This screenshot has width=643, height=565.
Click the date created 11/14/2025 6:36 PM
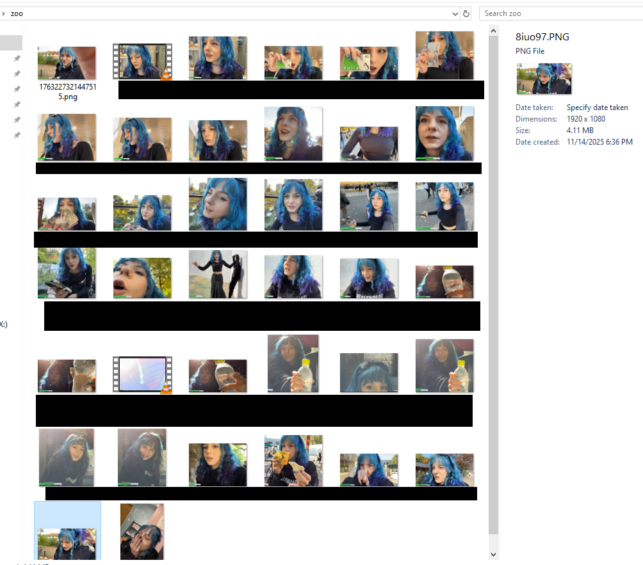point(599,142)
